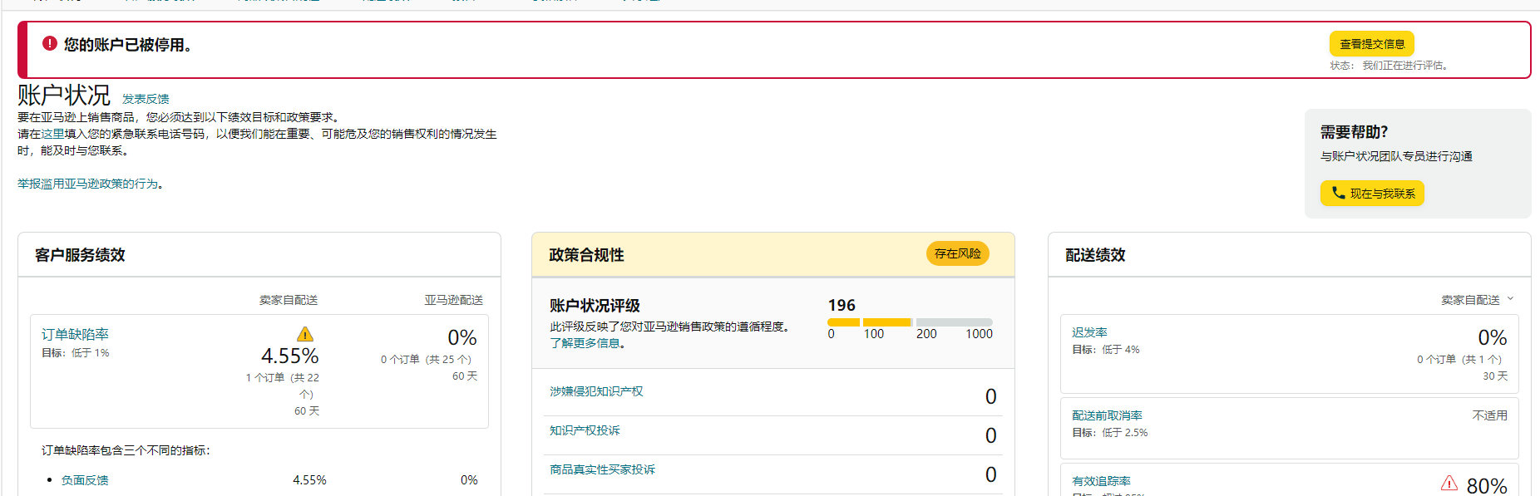Click the 与账户状况团队专员进行沟通 text
This screenshot has height=496, width=1540.
[1396, 156]
